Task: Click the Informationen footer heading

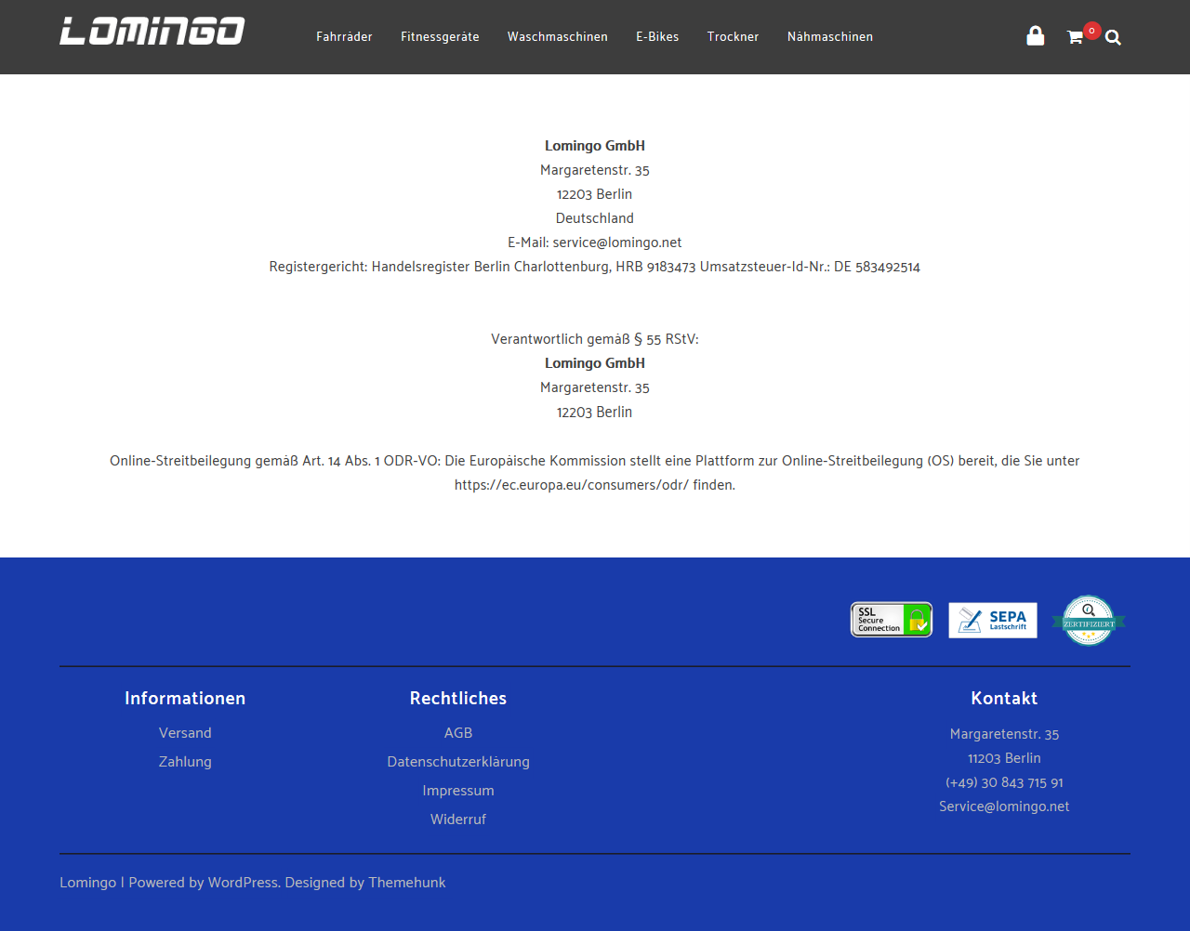Action: 185,699
